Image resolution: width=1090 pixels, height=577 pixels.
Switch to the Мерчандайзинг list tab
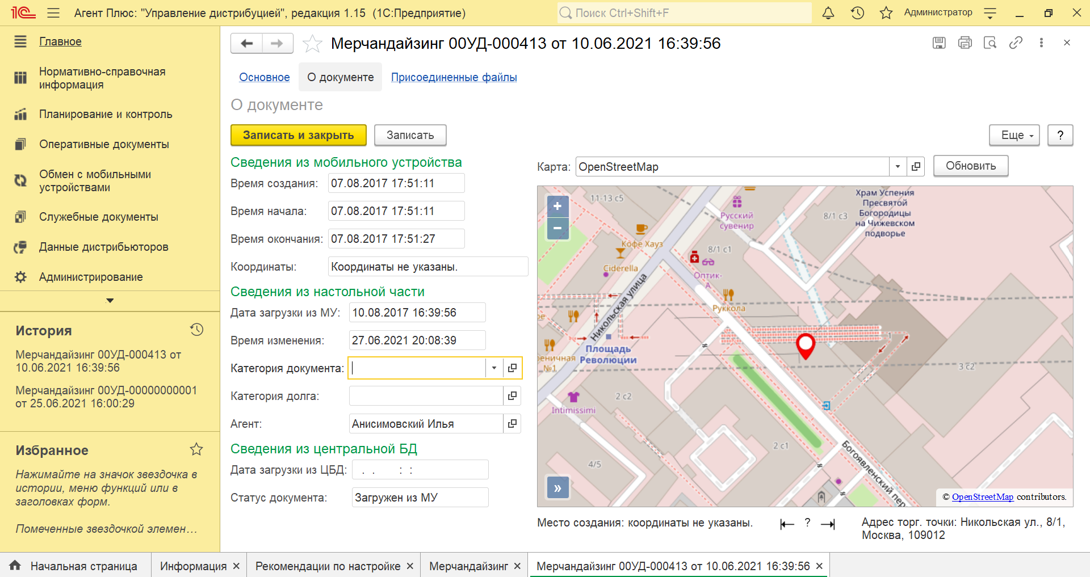tap(468, 566)
